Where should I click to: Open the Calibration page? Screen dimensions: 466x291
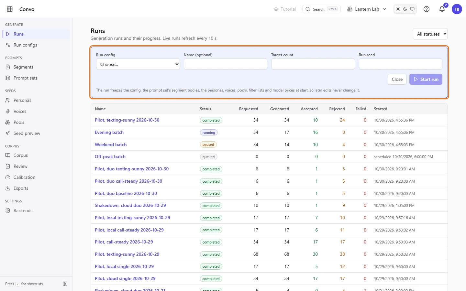[36, 177]
